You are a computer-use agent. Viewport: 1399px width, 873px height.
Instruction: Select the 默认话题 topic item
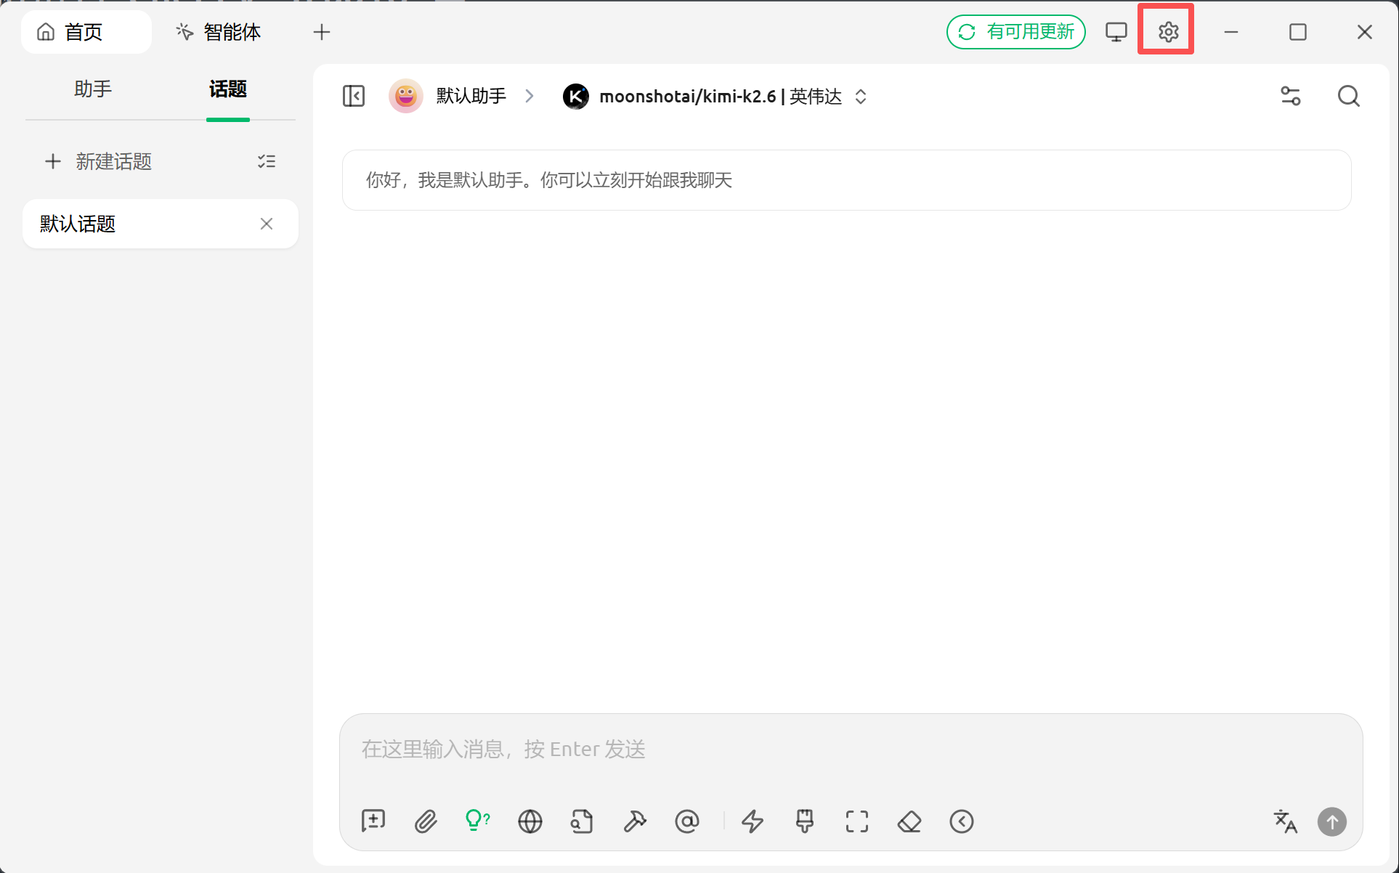160,224
